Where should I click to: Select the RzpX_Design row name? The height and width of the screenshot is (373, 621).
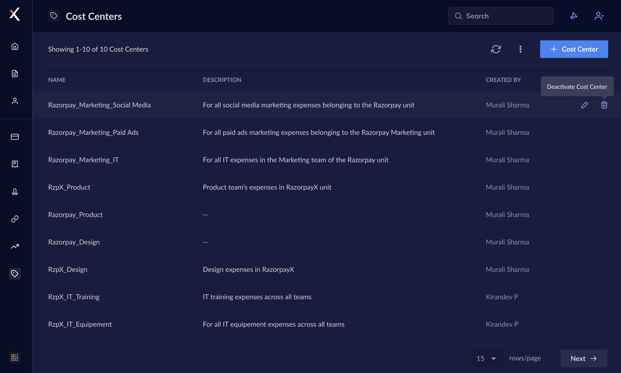tap(68, 270)
